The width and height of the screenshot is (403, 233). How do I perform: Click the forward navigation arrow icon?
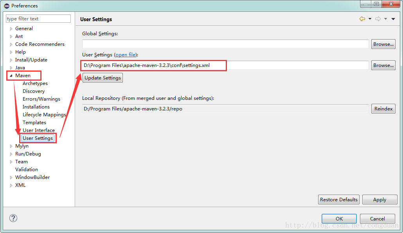coord(378,19)
